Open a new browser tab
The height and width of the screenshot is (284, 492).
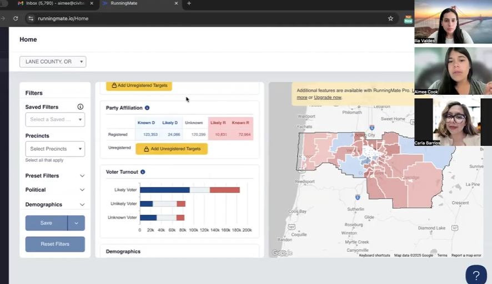pos(189,3)
